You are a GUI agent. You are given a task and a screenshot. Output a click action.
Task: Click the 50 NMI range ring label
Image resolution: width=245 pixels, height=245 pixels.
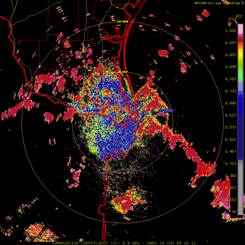click(123, 72)
